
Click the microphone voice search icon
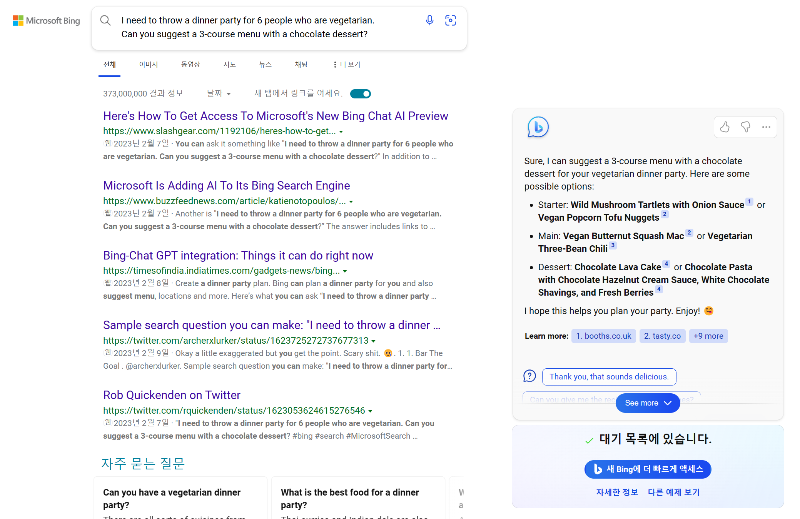tap(429, 20)
